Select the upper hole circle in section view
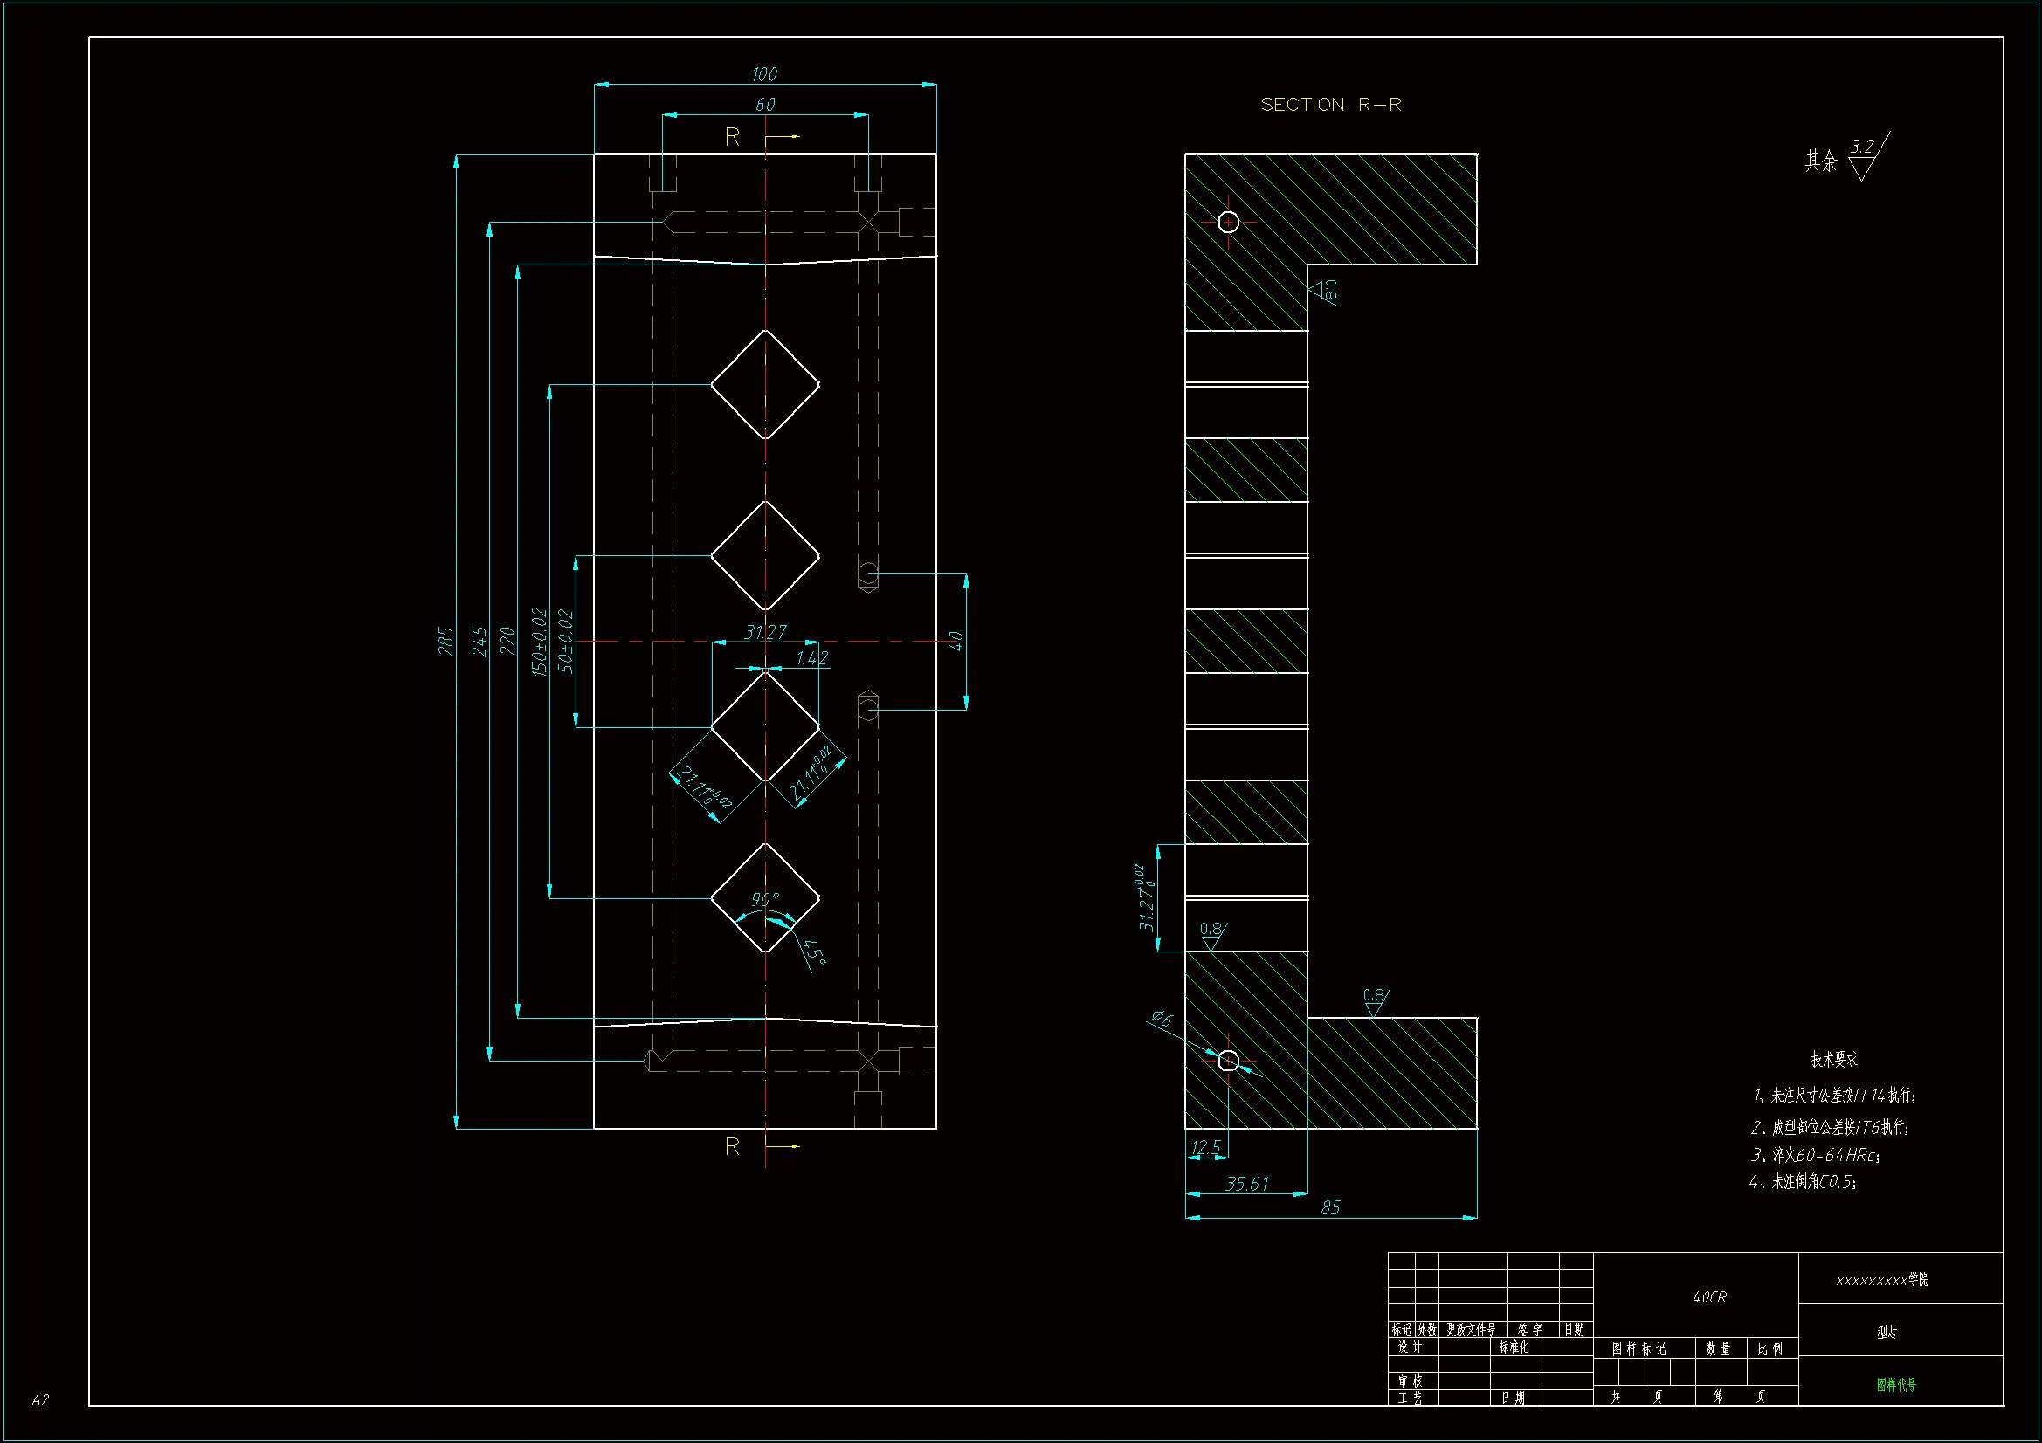 pos(1228,222)
